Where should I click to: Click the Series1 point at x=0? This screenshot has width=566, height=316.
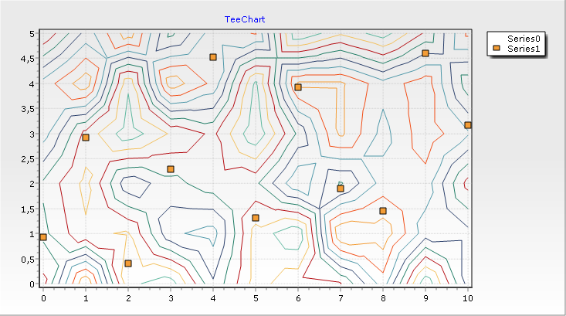[x=43, y=237]
